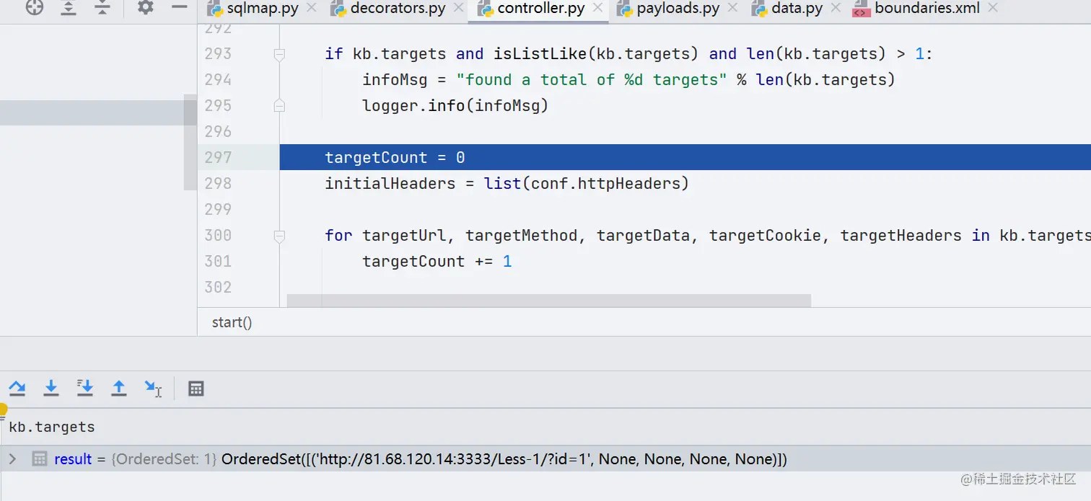Click the boundaries.xml file type icon
The width and height of the screenshot is (1091, 501).
point(861,9)
